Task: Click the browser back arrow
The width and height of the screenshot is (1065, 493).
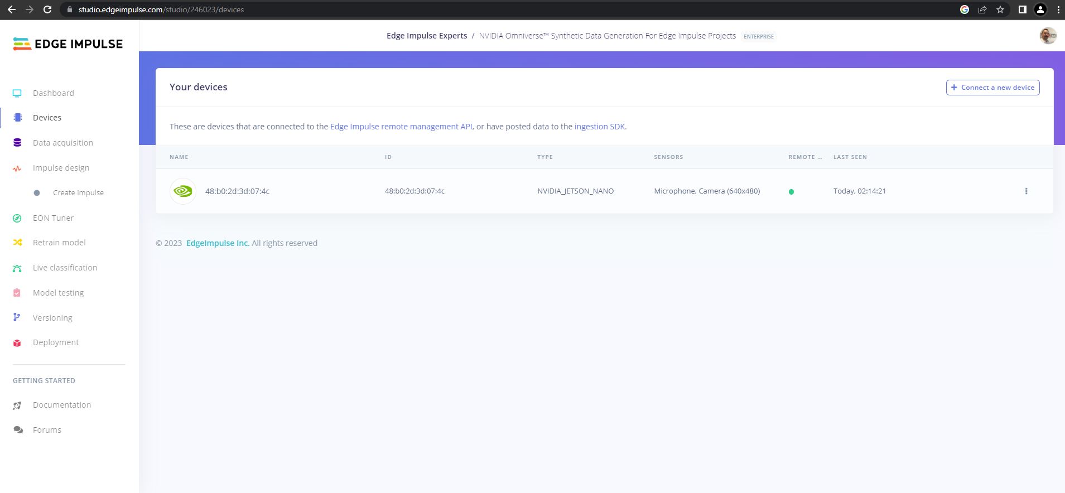Action: (12, 9)
